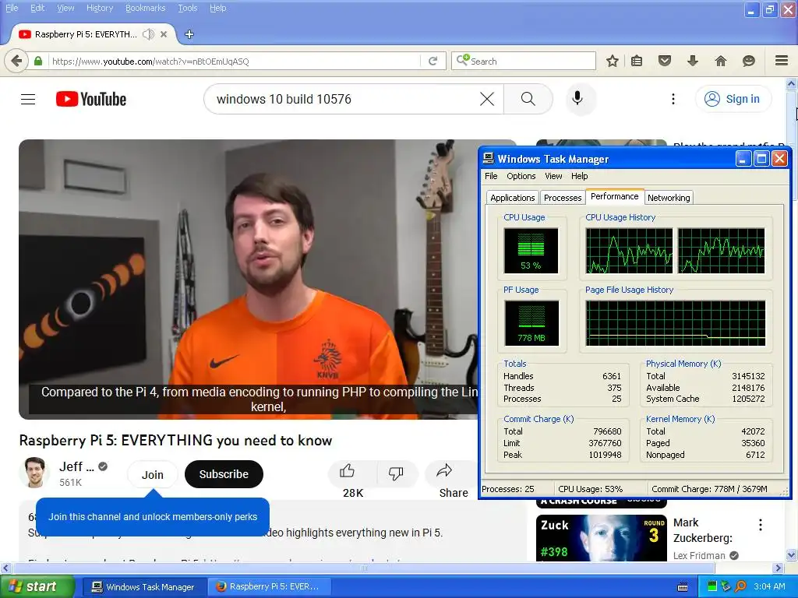Open Task Manager Help menu

pyautogui.click(x=579, y=176)
